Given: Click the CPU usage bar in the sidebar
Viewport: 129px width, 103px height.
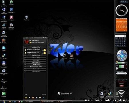Looking at the screenshot, I should [x=122, y=66].
